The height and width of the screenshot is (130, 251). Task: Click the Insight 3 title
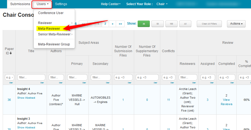pyautogui.click(x=24, y=119)
